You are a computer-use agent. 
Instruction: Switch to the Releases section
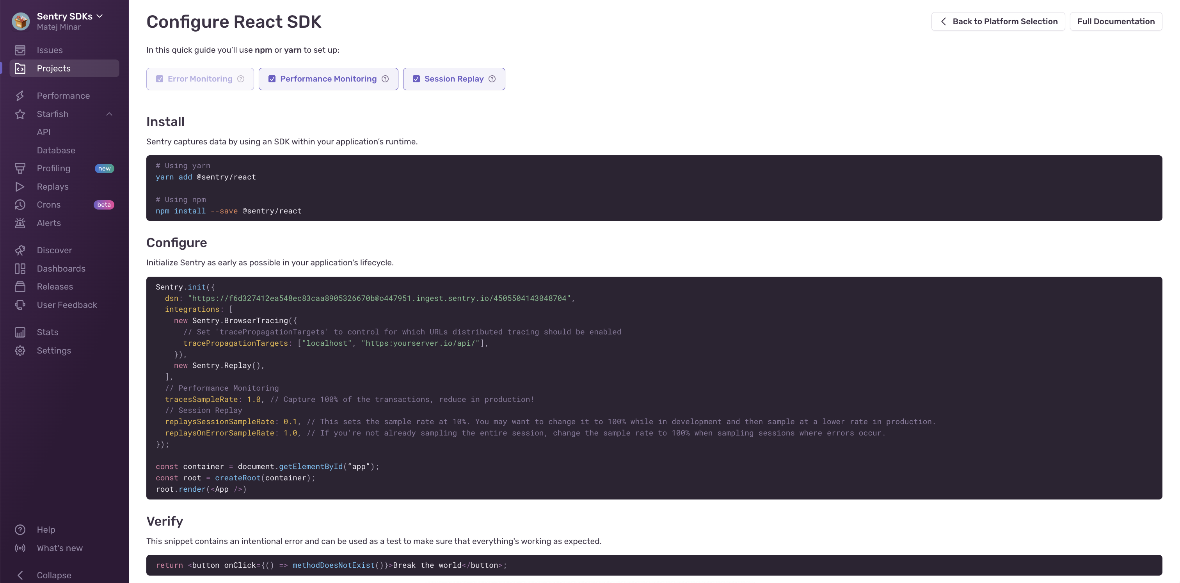point(55,286)
